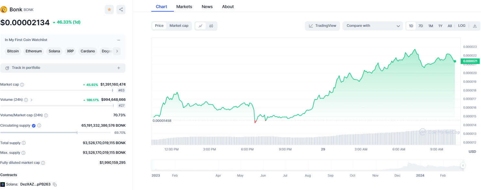Image resolution: width=481 pixels, height=190 pixels.
Task: Click the 69.70% circulating supply percentage
Action: coord(120,133)
